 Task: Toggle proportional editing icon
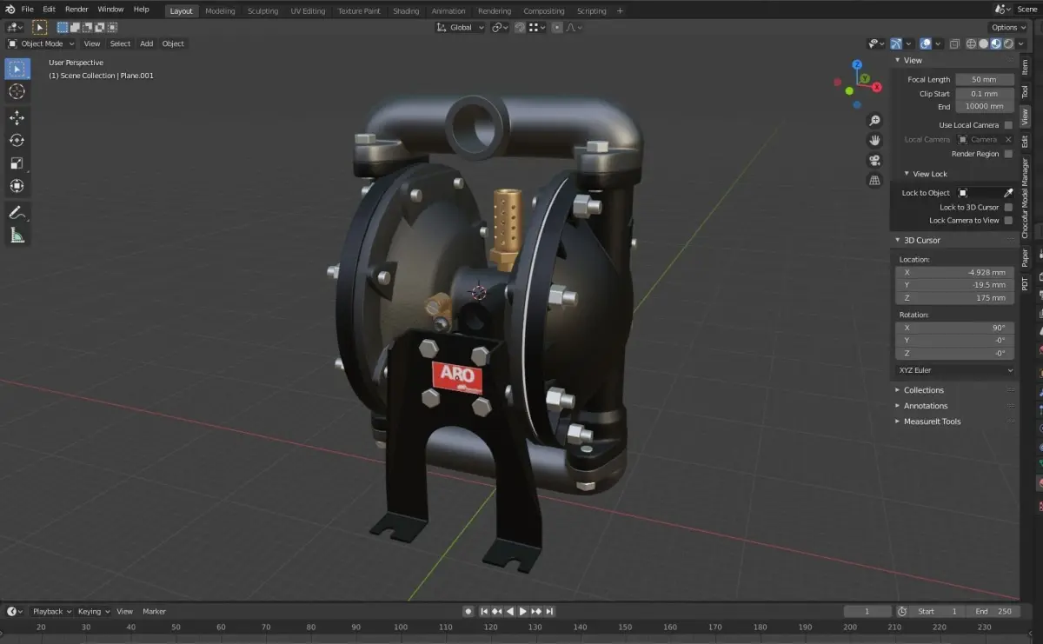tap(555, 27)
